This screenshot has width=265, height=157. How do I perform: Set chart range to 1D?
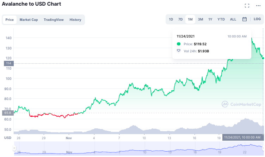pyautogui.click(x=171, y=19)
